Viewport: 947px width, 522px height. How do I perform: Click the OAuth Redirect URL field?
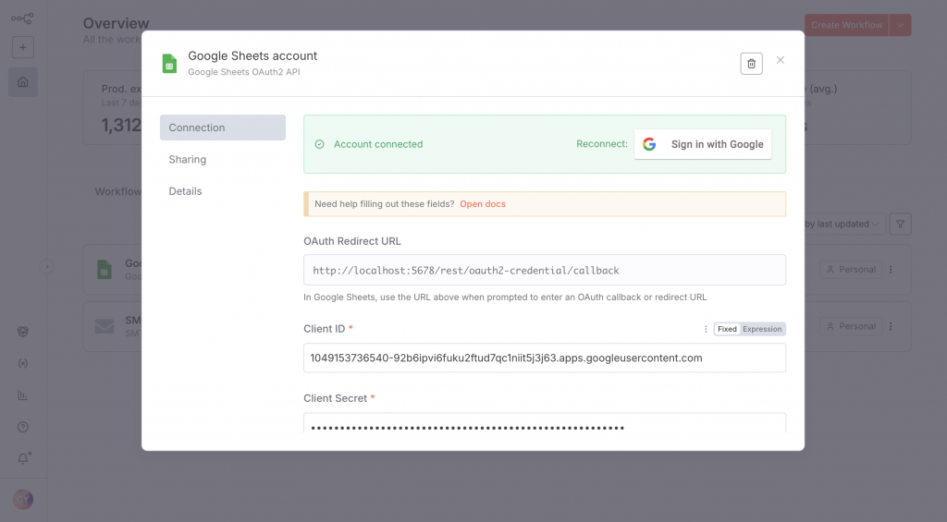[x=544, y=270]
